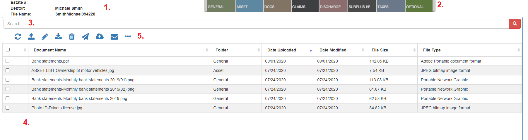
Task: Click the upload document icon
Action: click(31, 37)
